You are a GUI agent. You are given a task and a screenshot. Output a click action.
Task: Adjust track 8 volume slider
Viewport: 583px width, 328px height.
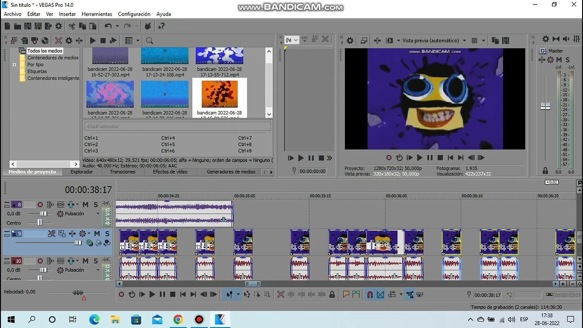[x=43, y=214]
